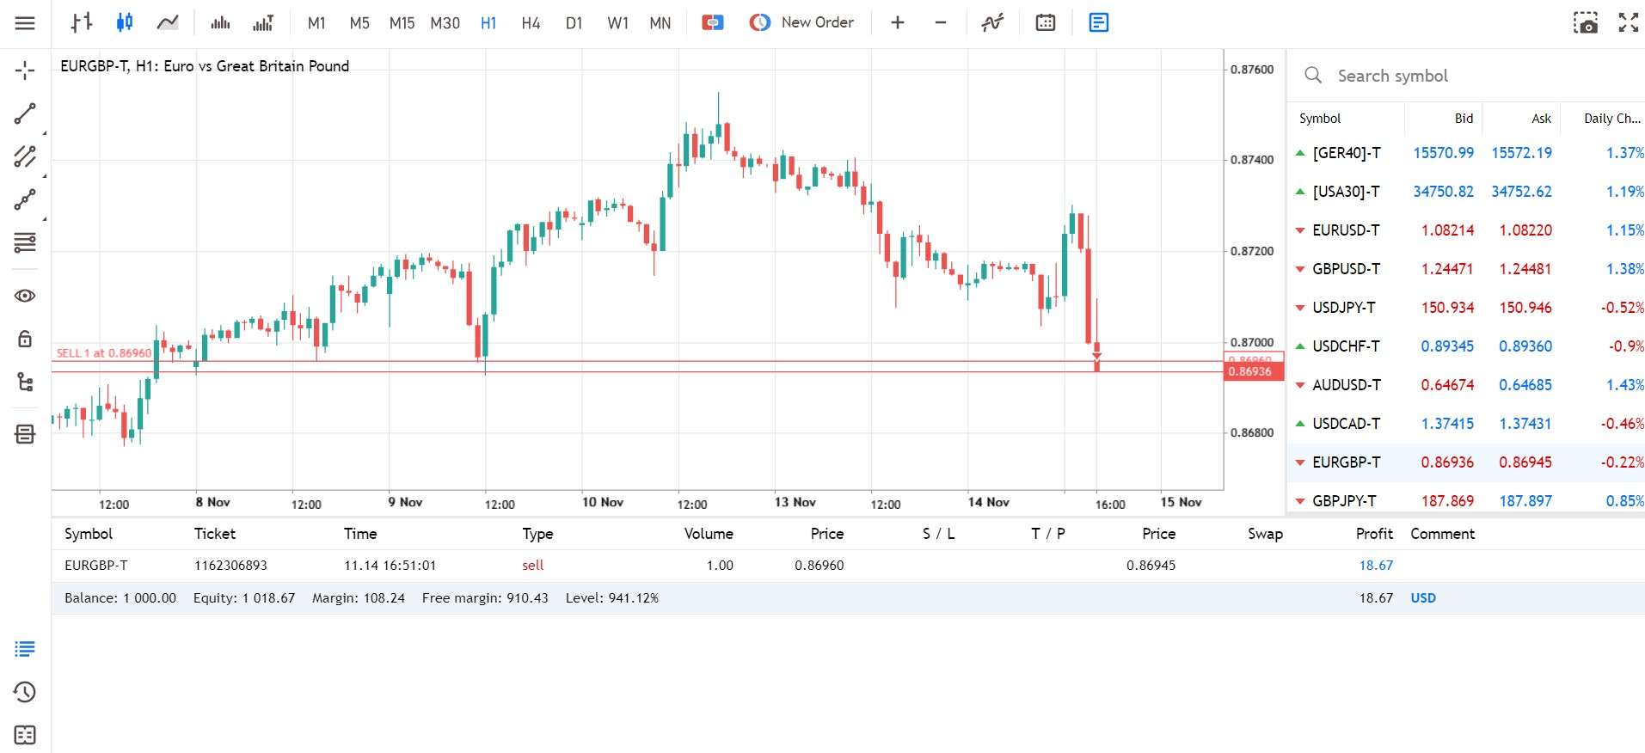Take a chart screenshot
This screenshot has width=1645, height=753.
1585,23
